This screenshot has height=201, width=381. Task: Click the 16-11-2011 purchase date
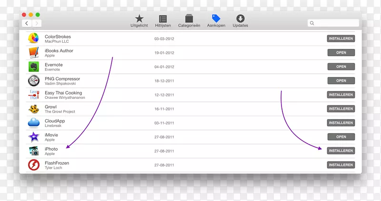pos(164,109)
